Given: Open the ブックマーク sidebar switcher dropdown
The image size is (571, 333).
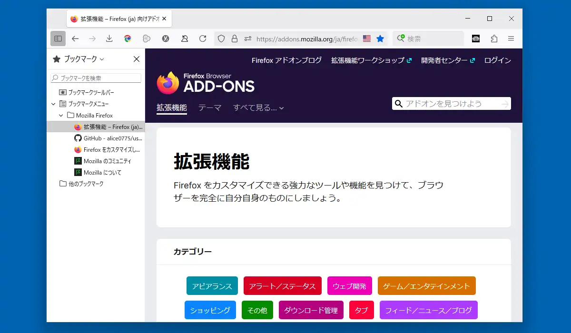Looking at the screenshot, I should [79, 59].
